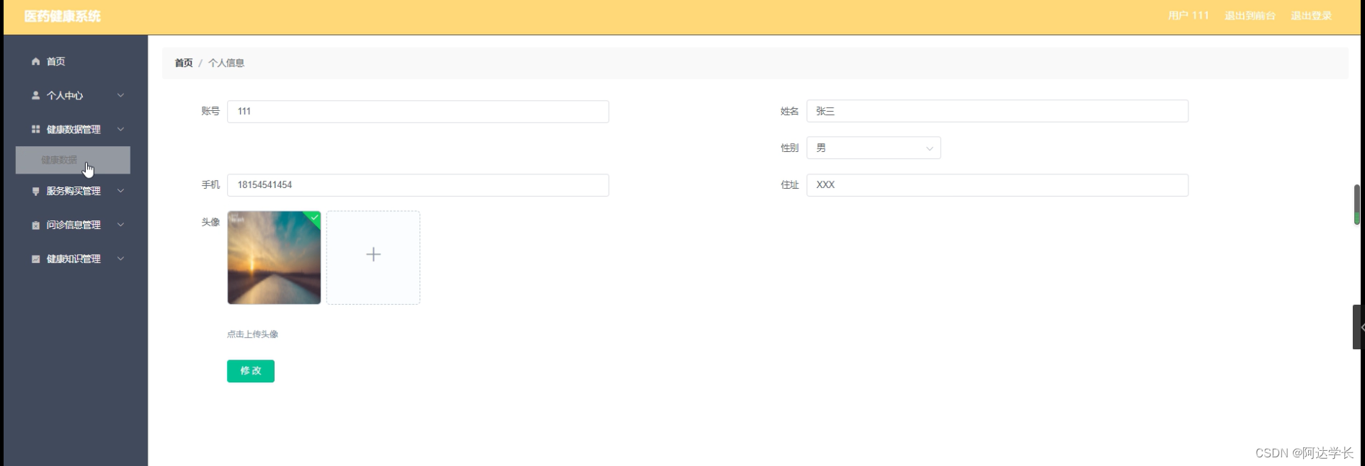Click the home icon beside 首页 in sidebar

(x=35, y=62)
